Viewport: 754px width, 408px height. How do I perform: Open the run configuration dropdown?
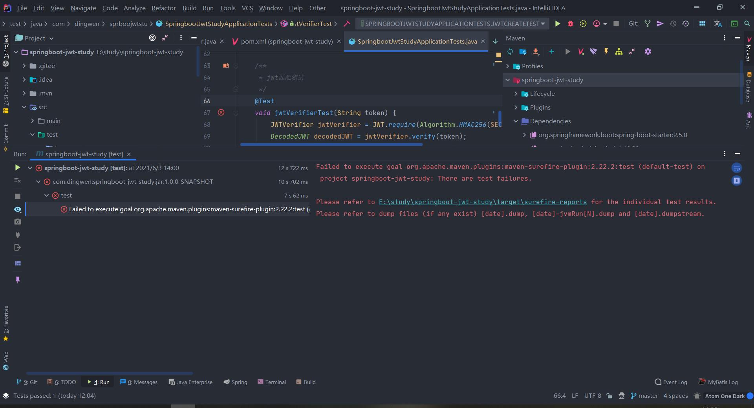[x=452, y=24]
